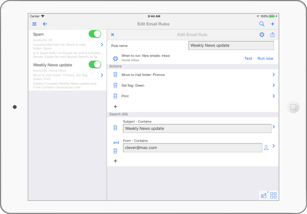This screenshot has height=214, width=307.
Task: Delete the Print action
Action: tap(115, 96)
